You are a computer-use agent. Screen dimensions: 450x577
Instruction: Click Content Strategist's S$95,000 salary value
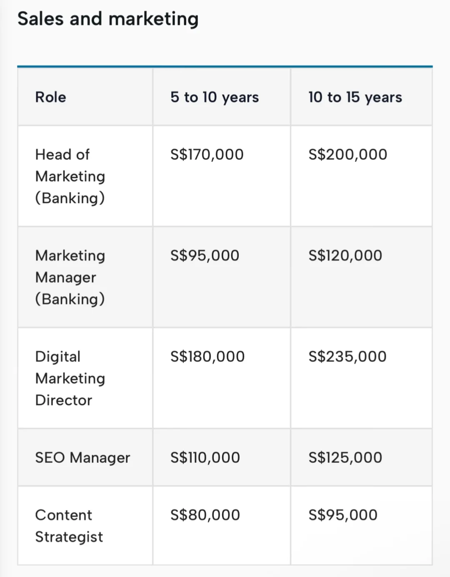click(343, 515)
